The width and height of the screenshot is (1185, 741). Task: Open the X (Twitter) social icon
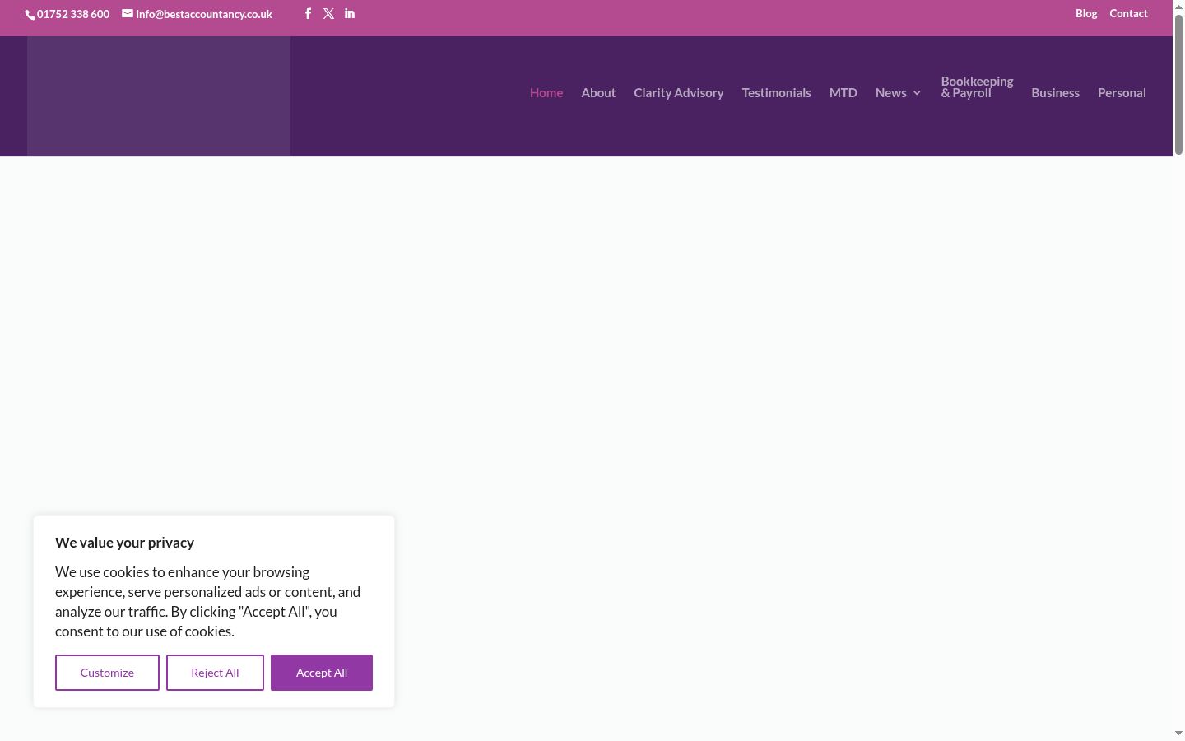[x=328, y=13]
